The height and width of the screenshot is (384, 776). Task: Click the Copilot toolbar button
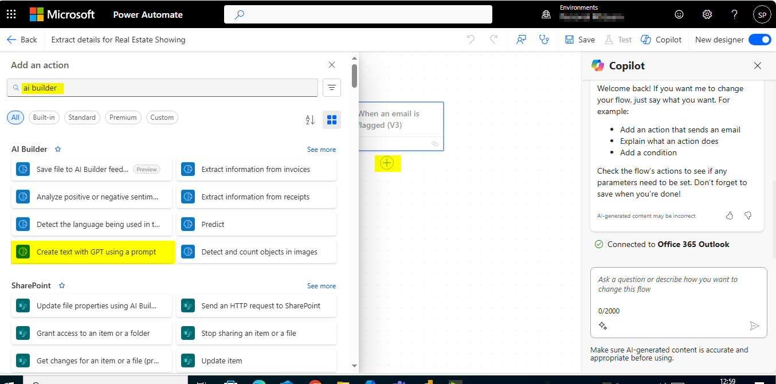tap(661, 40)
